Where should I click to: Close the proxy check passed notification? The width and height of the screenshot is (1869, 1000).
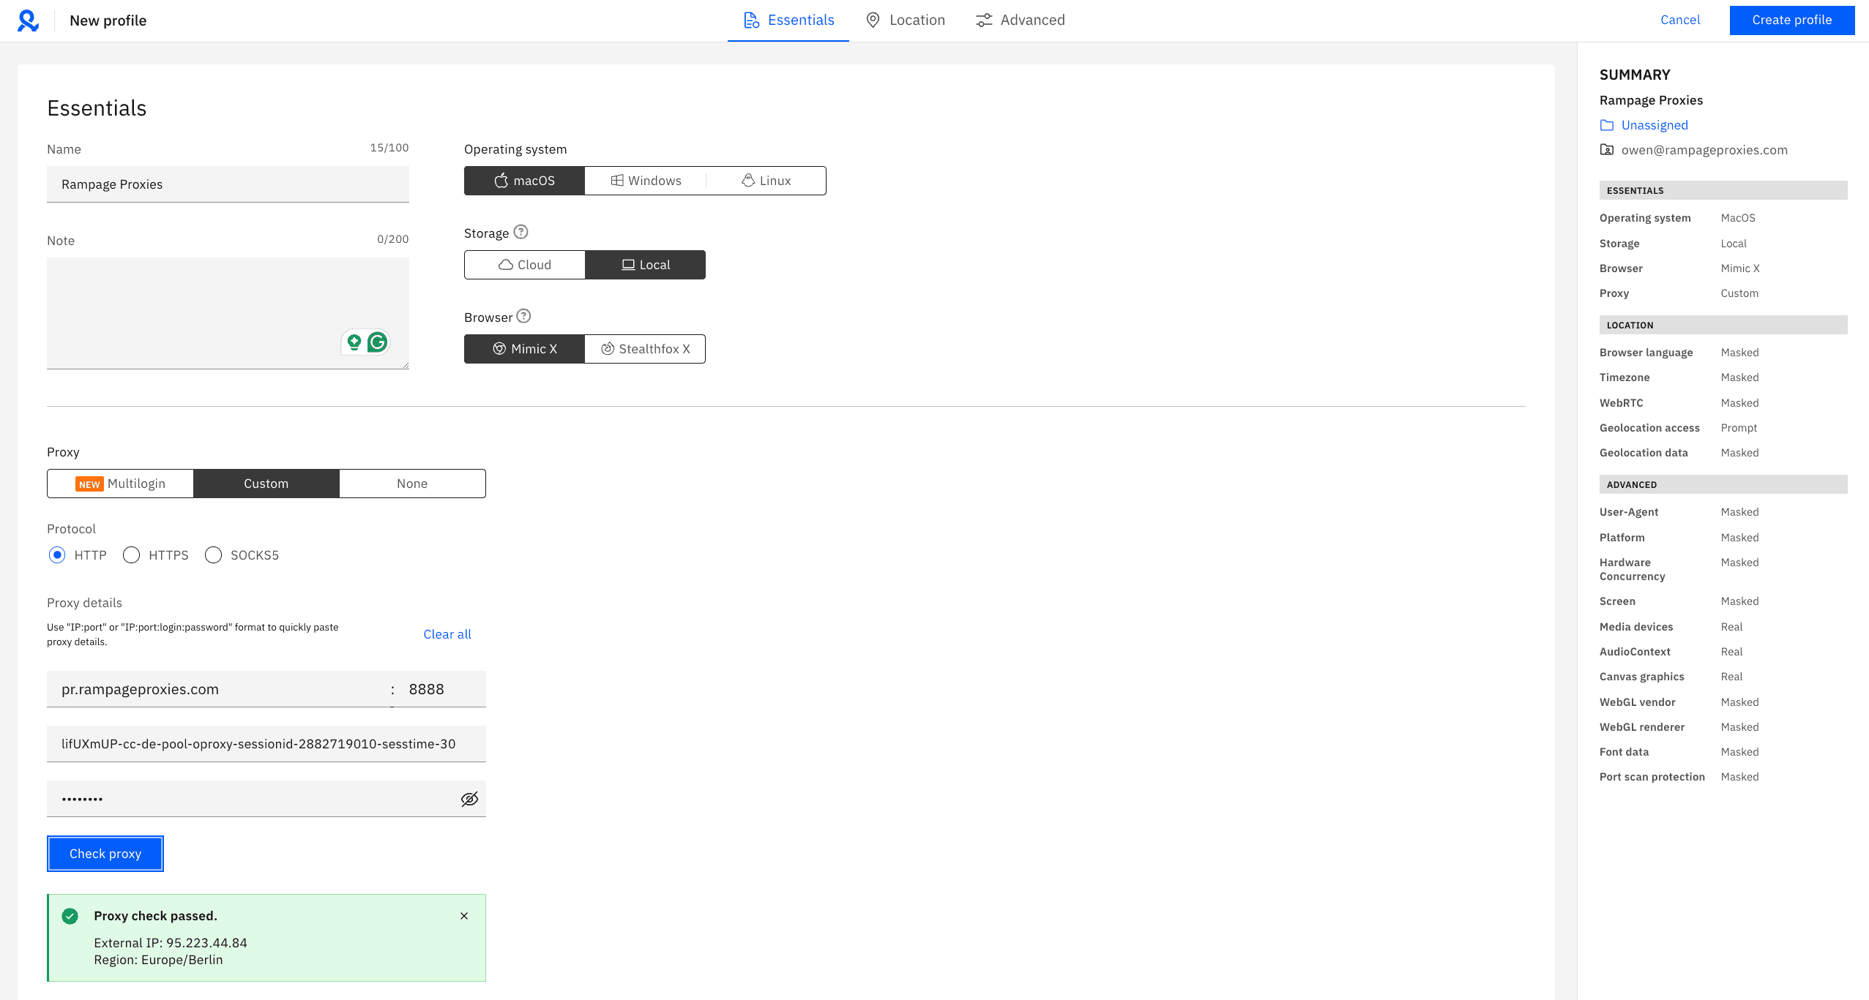click(x=464, y=916)
